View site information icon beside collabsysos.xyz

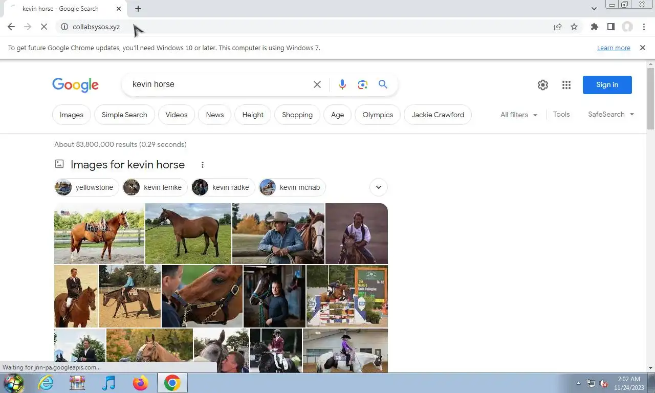[x=64, y=27]
